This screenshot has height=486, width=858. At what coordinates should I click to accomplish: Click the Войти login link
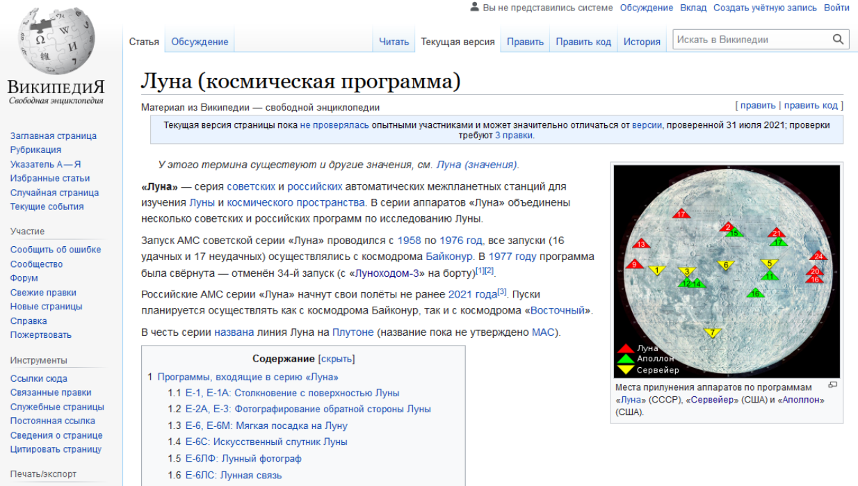[x=836, y=8]
